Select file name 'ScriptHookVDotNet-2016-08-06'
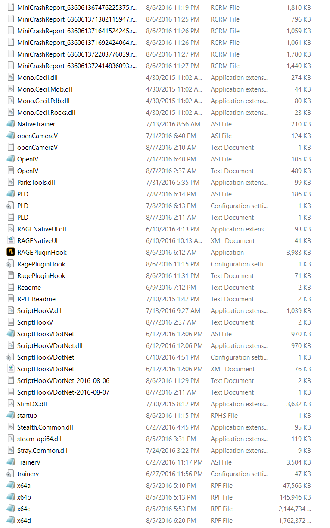The image size is (330, 528). (63, 381)
